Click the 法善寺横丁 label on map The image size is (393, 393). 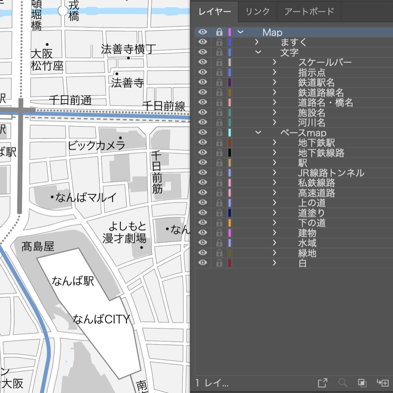[x=128, y=49]
